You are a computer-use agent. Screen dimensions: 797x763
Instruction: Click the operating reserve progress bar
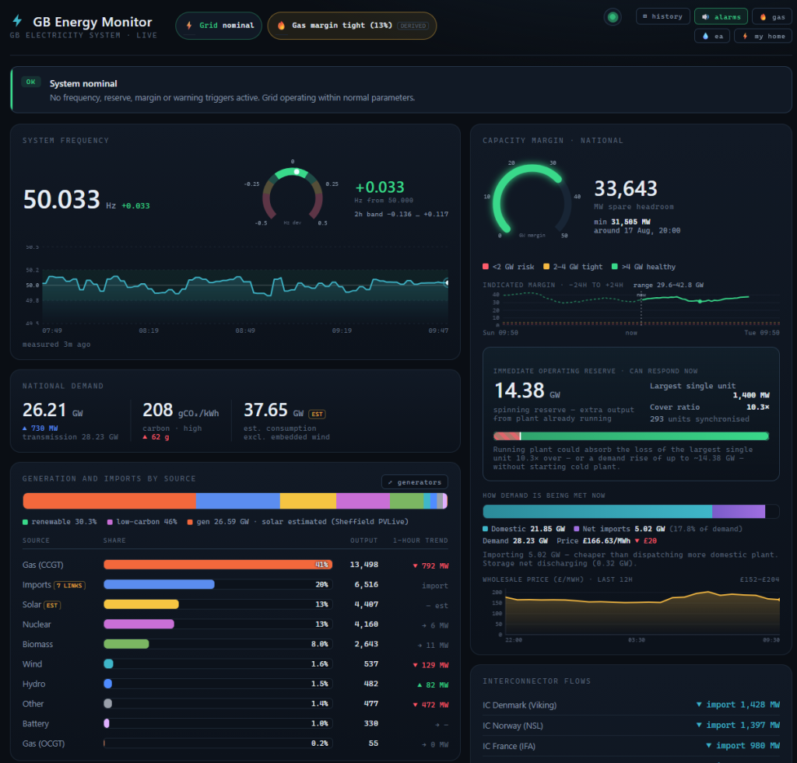(x=630, y=436)
